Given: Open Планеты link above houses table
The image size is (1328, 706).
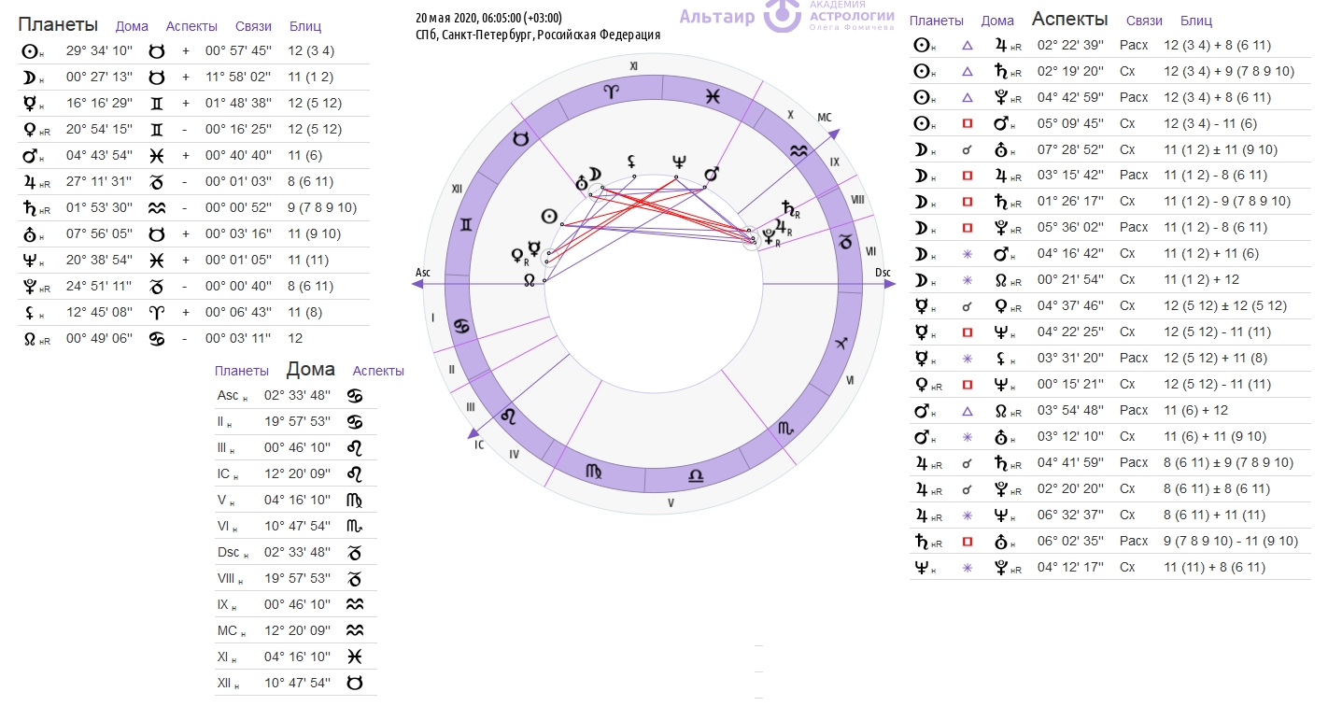Looking at the screenshot, I should tap(242, 371).
